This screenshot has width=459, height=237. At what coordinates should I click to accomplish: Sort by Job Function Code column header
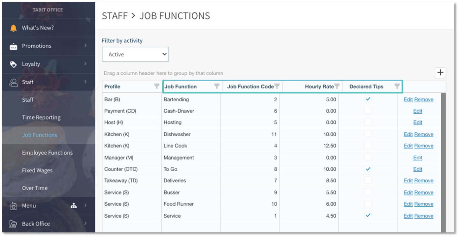(250, 87)
